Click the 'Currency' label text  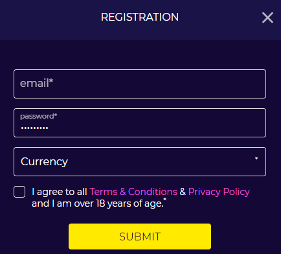click(44, 161)
